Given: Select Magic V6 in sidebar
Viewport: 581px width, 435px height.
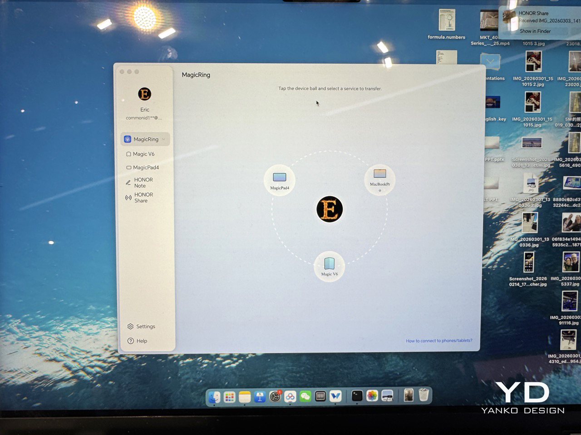Looking at the screenshot, I should point(143,154).
